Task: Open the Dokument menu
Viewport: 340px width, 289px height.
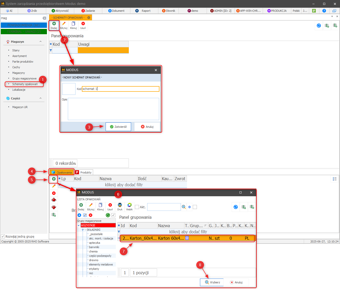Action: (x=116, y=11)
